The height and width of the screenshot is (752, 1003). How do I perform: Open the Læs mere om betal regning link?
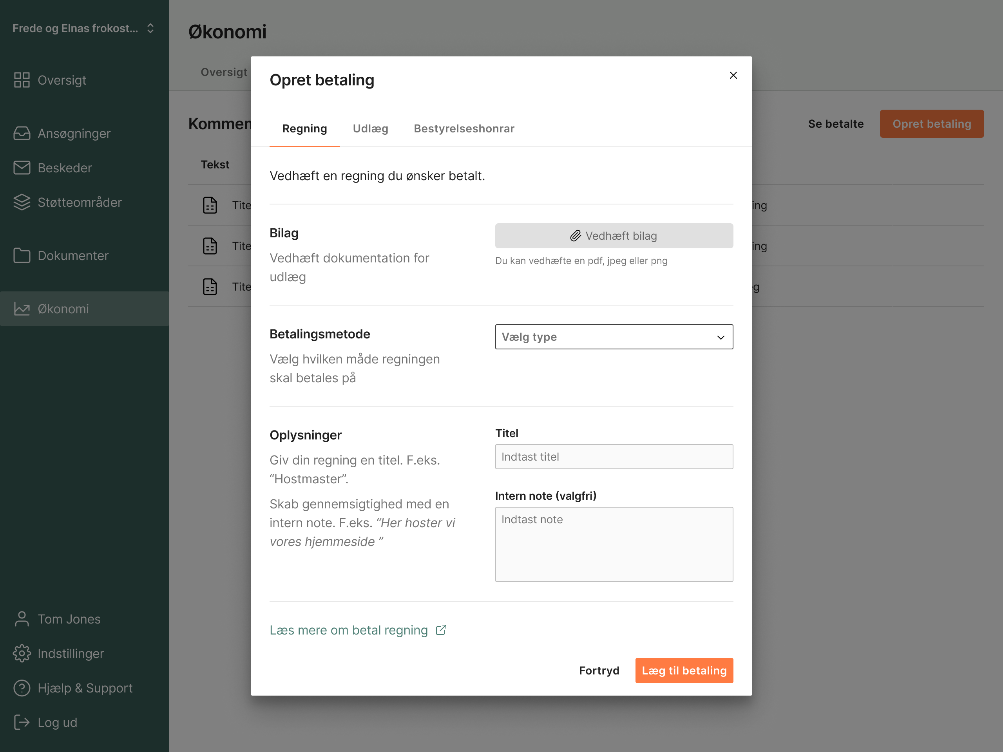click(348, 630)
